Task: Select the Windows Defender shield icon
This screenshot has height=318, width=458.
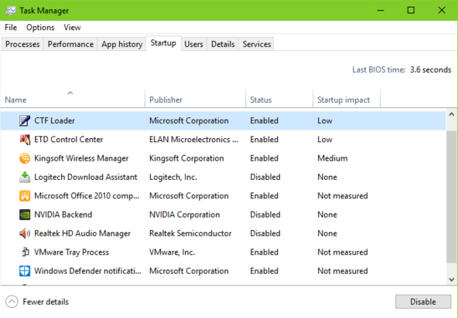Action: tap(25, 271)
